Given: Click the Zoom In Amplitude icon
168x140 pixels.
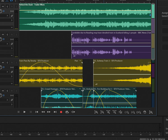Looking at the screenshot, I should point(96,112).
